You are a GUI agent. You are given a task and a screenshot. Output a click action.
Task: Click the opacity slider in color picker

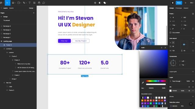(x=156, y=84)
